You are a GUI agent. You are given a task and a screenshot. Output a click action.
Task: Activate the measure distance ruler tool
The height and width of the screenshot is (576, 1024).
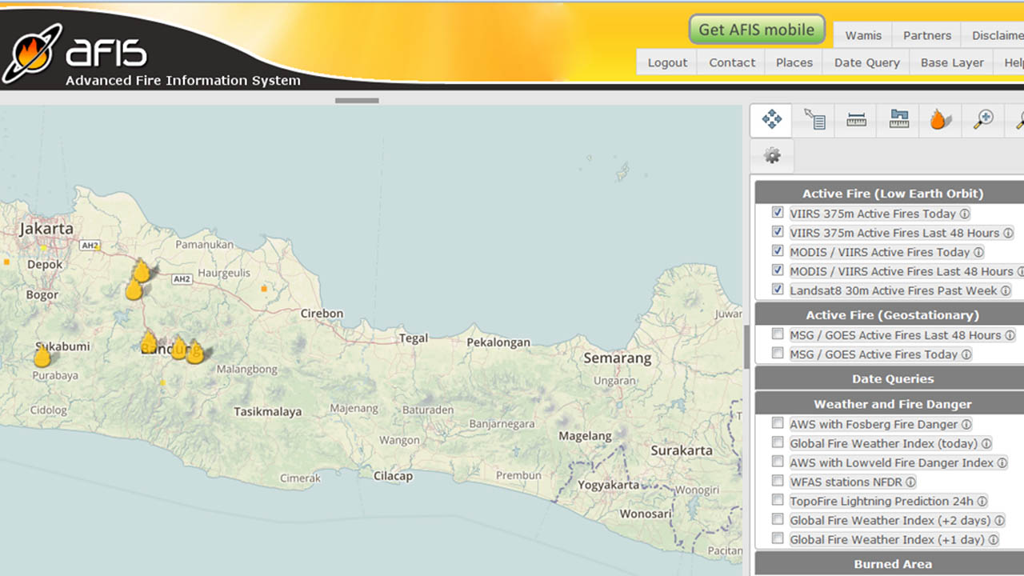(x=856, y=120)
